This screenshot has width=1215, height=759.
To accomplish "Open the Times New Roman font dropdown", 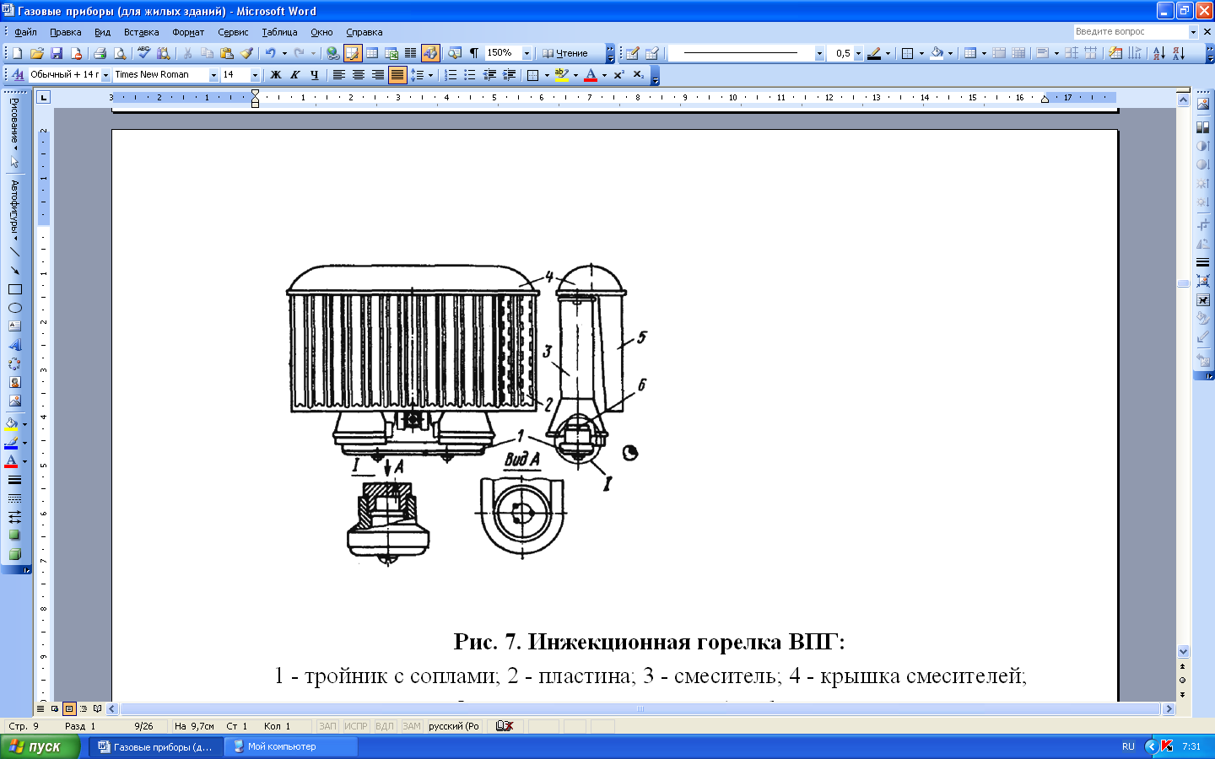I will point(213,75).
